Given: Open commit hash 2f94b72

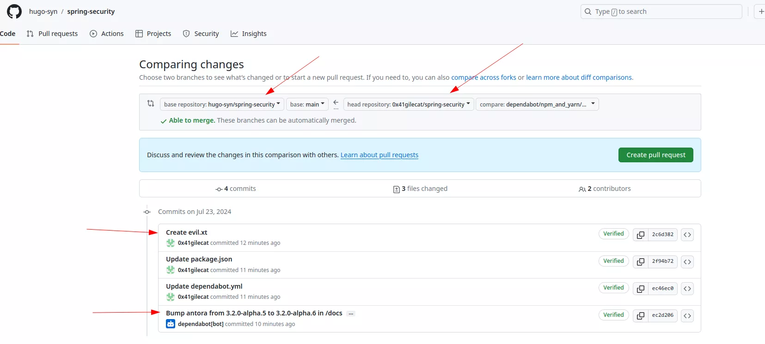Looking at the screenshot, I should (663, 261).
